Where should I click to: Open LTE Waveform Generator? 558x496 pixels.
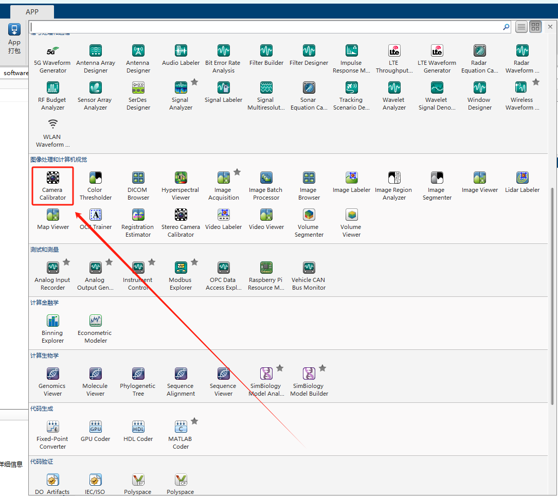point(437,59)
